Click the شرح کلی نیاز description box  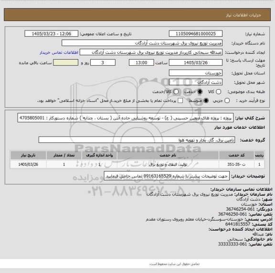click(x=126, y=118)
